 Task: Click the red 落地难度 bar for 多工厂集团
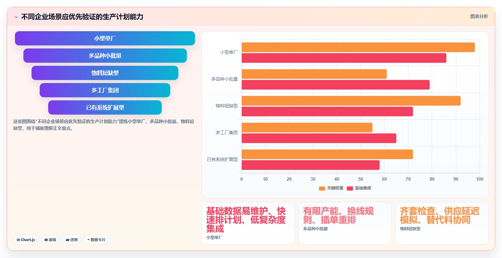coord(319,138)
